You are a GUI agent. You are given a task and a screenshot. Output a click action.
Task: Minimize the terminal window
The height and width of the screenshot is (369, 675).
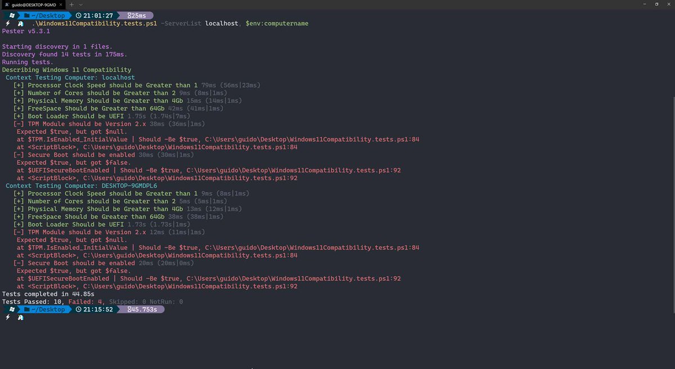click(x=643, y=4)
